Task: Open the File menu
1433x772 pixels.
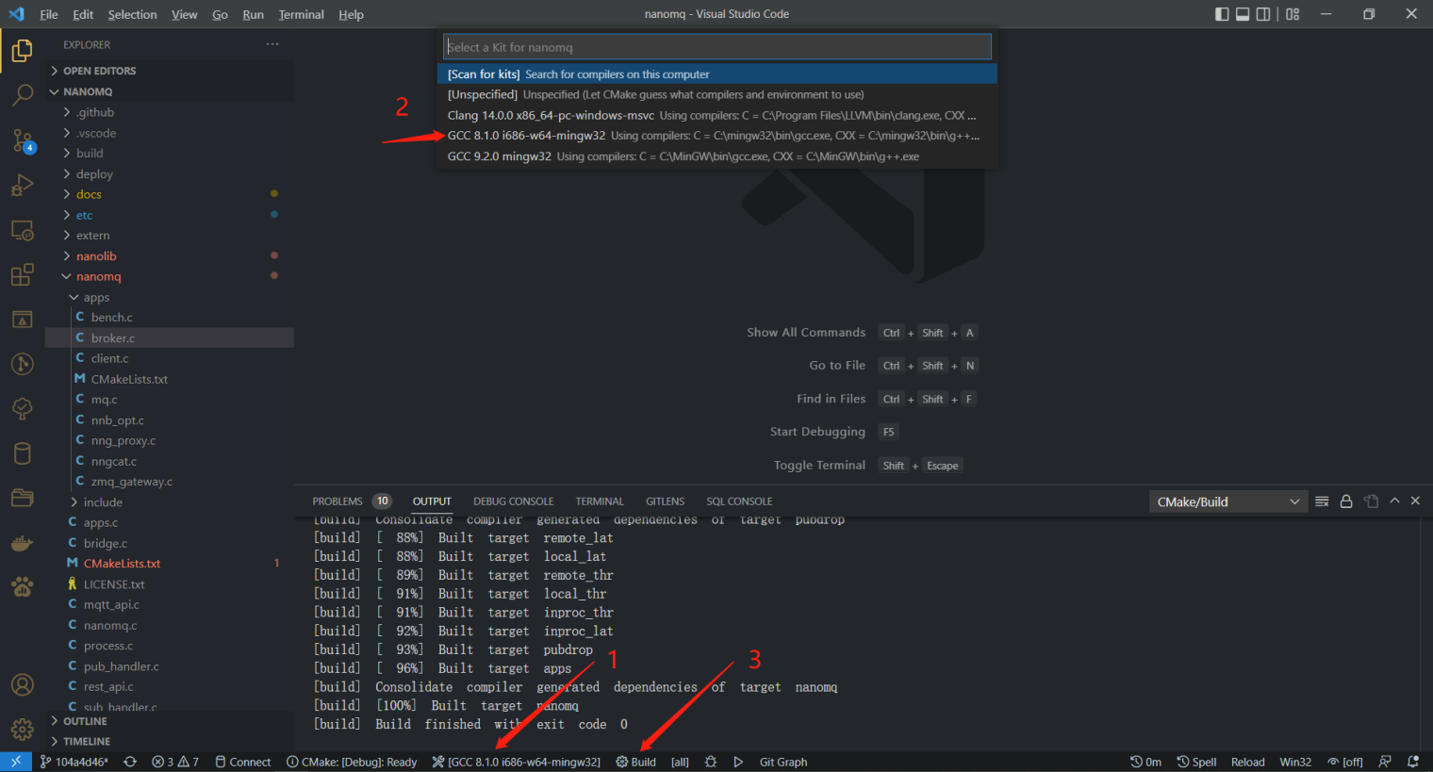Action: (49, 14)
